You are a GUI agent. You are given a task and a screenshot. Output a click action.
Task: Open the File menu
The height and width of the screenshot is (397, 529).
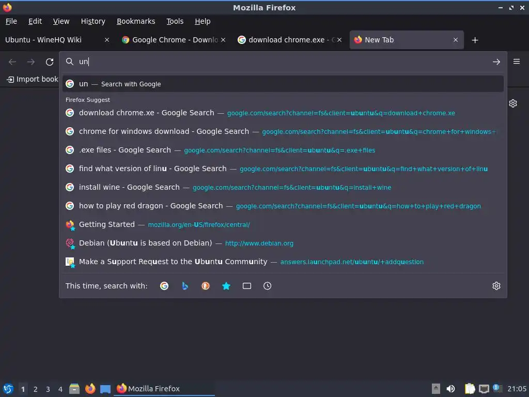(11, 21)
